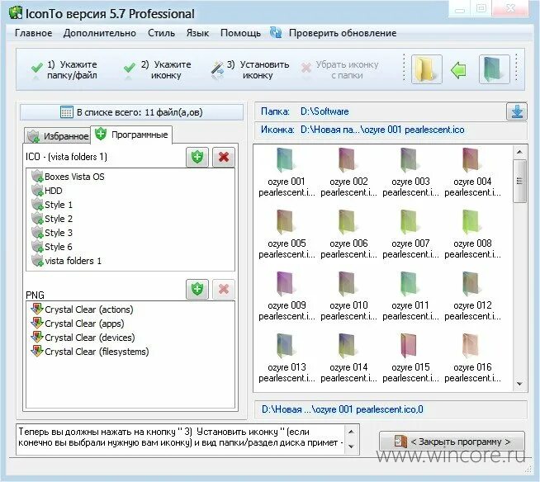Click '< Закрыть программу >' button
The height and width of the screenshot is (482, 540).
[452, 442]
